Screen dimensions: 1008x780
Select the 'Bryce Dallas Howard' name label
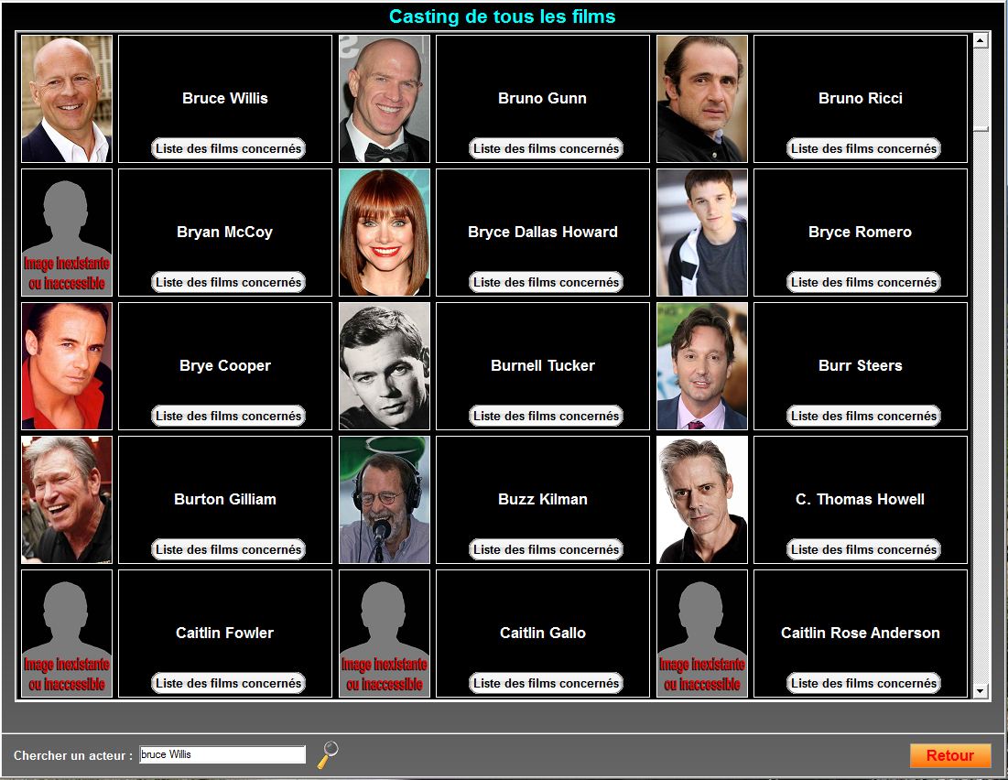pyautogui.click(x=543, y=233)
